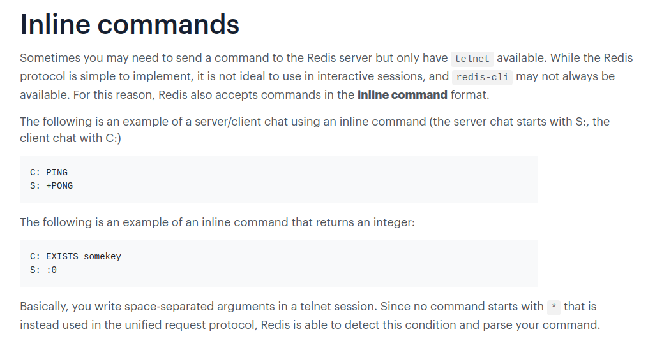This screenshot has height=348, width=648.
Task: Click the second code block's empty area
Action: [331, 264]
